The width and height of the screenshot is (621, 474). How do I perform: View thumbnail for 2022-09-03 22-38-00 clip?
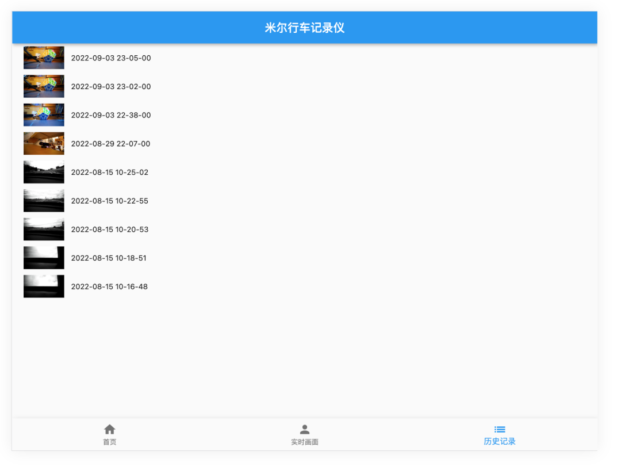44,114
